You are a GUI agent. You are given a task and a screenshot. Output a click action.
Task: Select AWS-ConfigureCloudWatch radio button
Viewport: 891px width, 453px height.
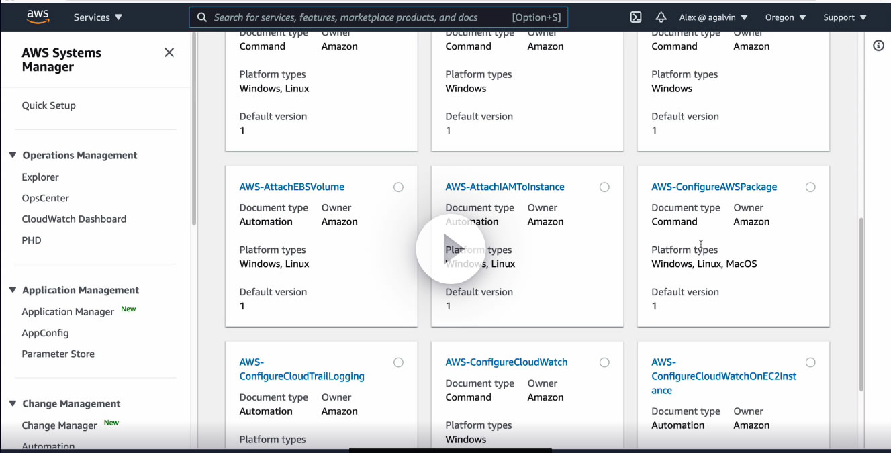tap(604, 362)
